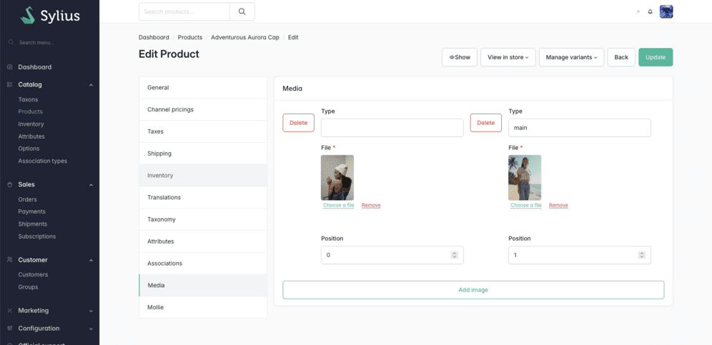Expand the Marketing menu section
This screenshot has width=712, height=345.
[91, 311]
